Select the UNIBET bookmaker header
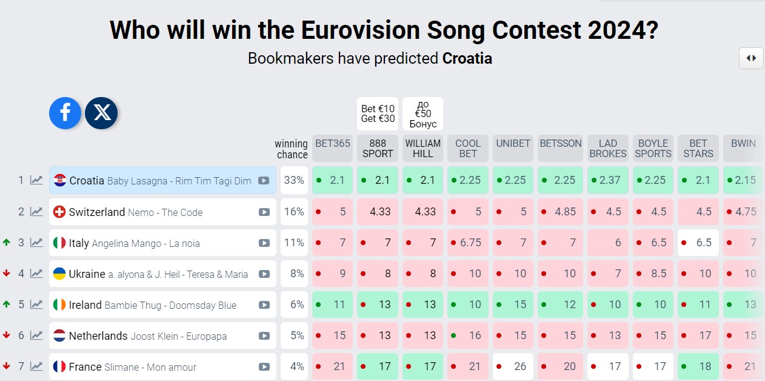 [x=513, y=148]
